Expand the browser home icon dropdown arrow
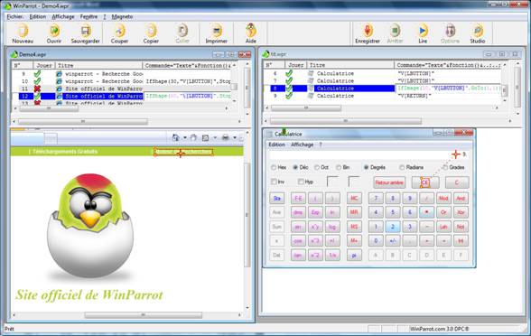This screenshot has width=531, height=336. click(185, 137)
